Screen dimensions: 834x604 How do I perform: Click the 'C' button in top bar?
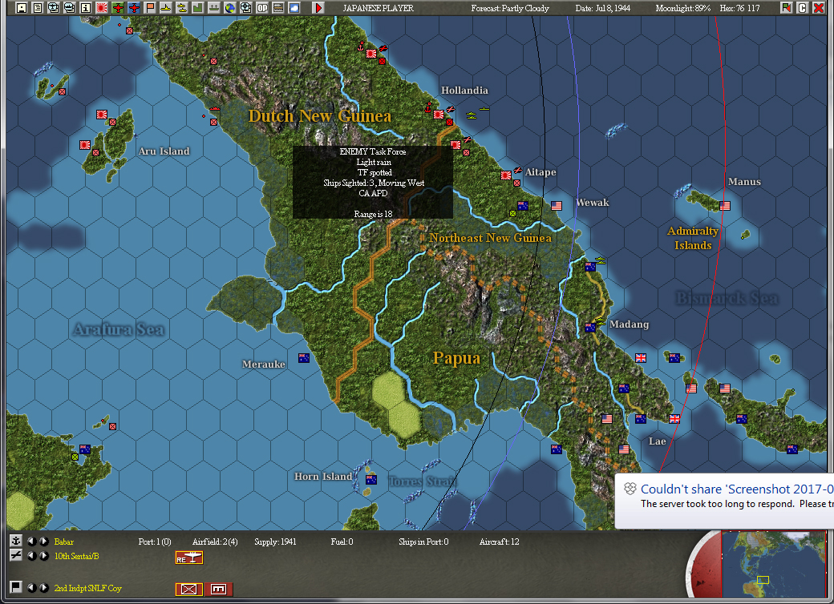tap(803, 7)
